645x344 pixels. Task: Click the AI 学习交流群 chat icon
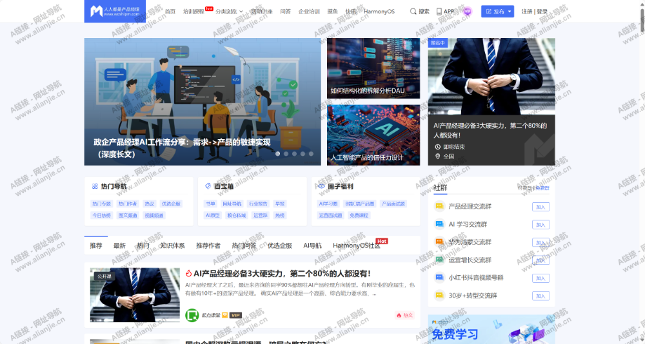[x=440, y=224]
